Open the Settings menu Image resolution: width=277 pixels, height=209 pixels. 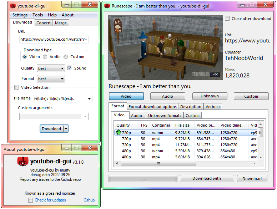click(20, 15)
